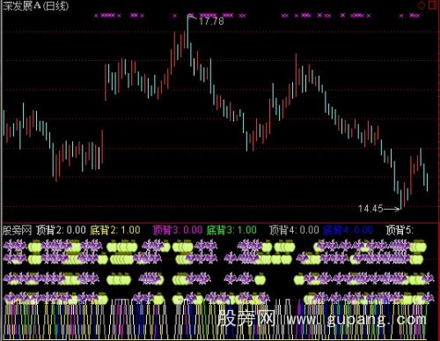The image size is (440, 341).
Task: Click the 股旁网 indicator name label
Action: pos(17,230)
